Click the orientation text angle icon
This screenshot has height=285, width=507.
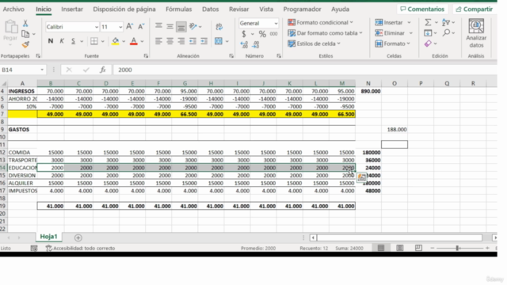[x=193, y=26]
